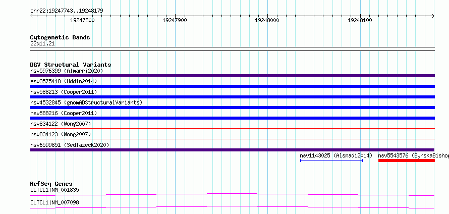Viewport: 449px width, 214px height.
Task: Click the right arrow of the ruler
Action: click(x=433, y=16)
